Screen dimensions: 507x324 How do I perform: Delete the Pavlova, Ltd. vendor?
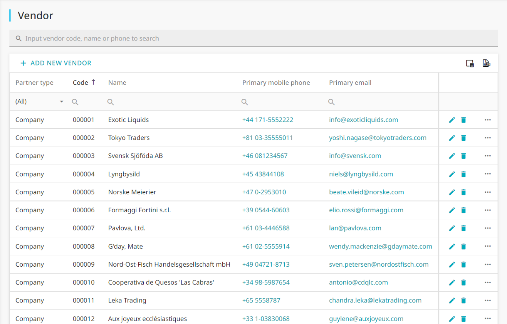[x=464, y=228]
